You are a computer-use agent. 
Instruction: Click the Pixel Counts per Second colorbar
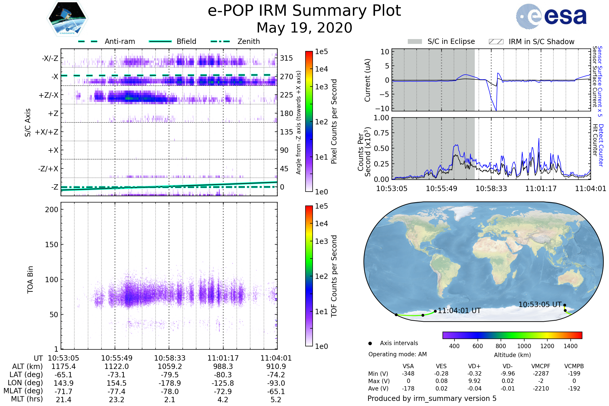(309, 121)
